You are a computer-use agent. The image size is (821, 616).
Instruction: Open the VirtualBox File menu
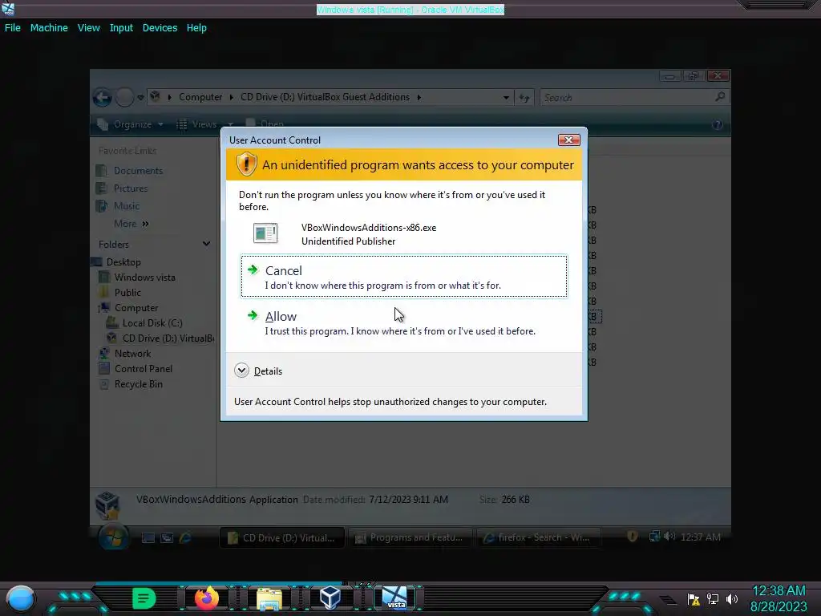coord(13,28)
